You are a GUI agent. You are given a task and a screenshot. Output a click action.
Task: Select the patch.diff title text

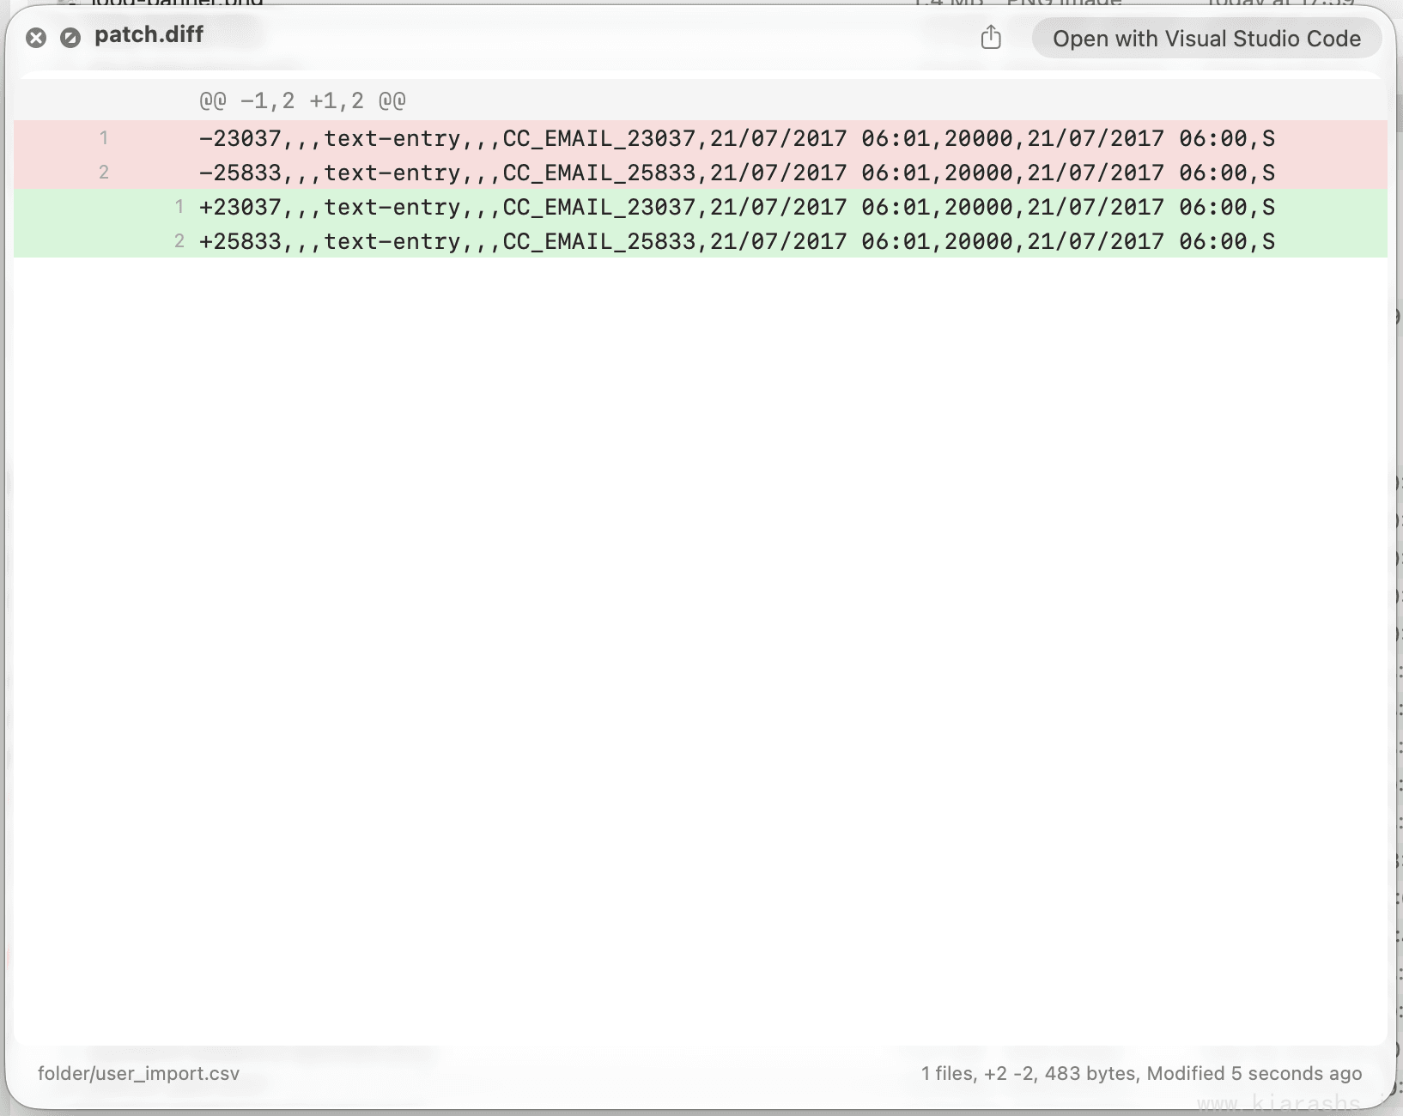click(x=149, y=34)
